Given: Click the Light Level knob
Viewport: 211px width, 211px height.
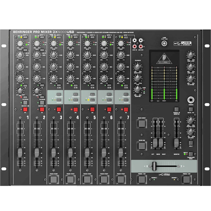Looking at the screenshot, I should pos(191,55).
